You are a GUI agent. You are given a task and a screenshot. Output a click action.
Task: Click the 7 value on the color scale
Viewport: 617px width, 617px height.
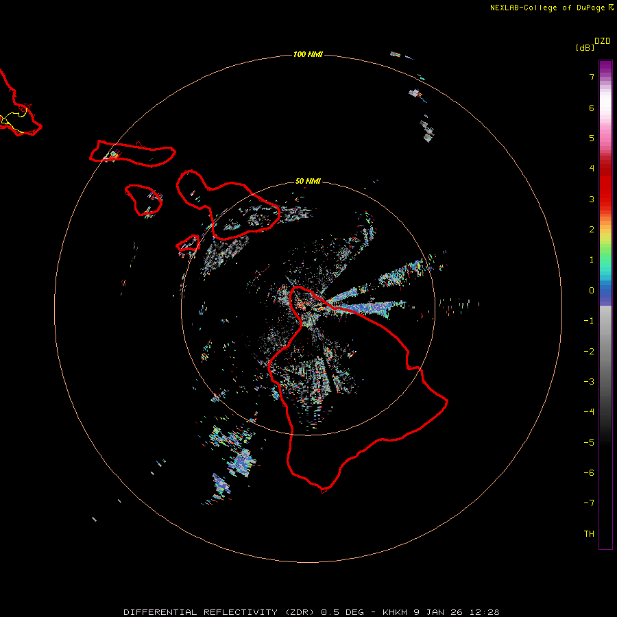tap(592, 77)
